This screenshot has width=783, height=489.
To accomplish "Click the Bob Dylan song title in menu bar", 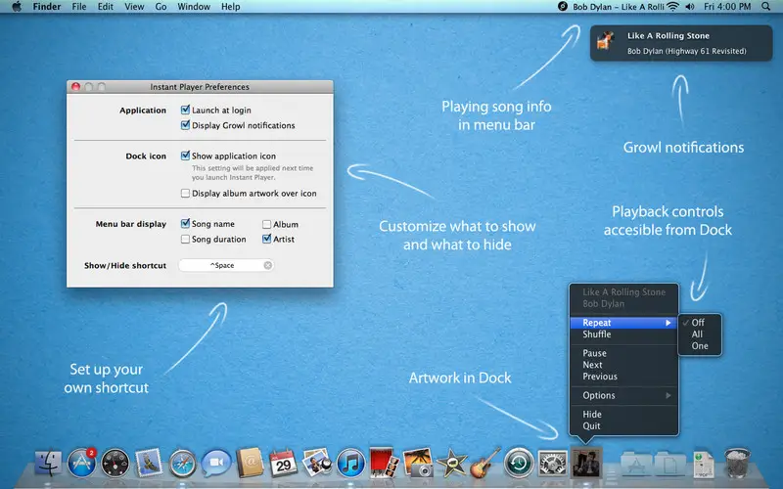I will coord(619,7).
